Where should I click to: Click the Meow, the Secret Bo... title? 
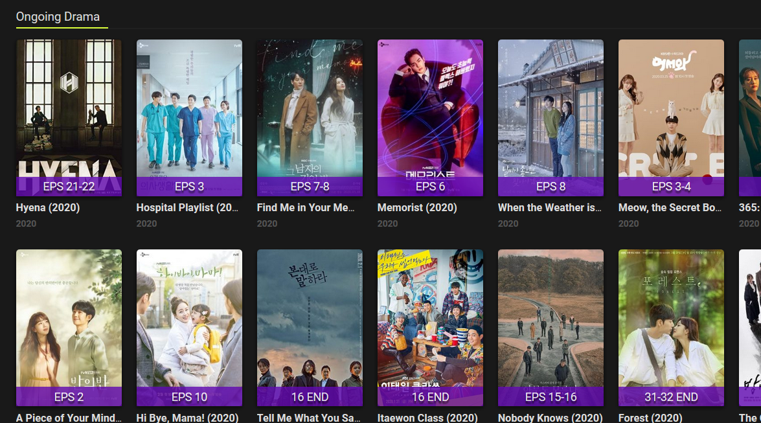[x=670, y=207]
